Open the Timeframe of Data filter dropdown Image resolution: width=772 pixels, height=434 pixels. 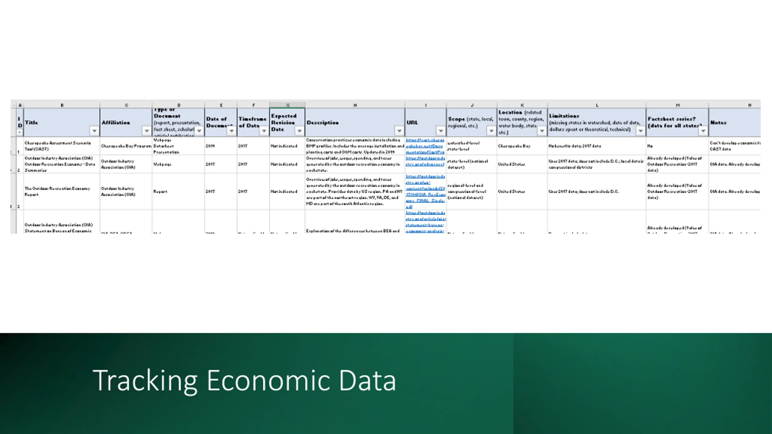(x=264, y=131)
